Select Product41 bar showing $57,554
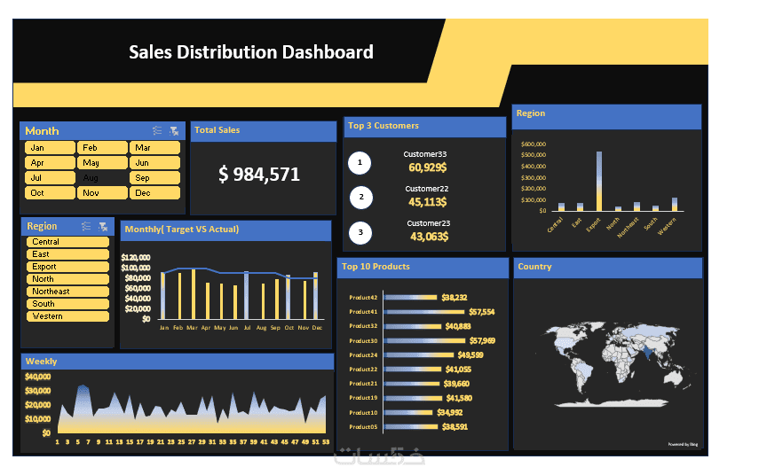This screenshot has width=759, height=475. (424, 312)
